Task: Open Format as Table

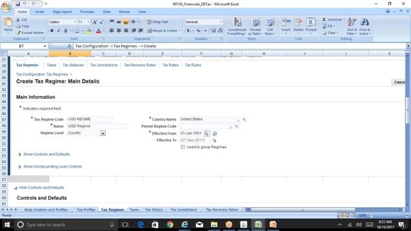Action: tap(255, 26)
